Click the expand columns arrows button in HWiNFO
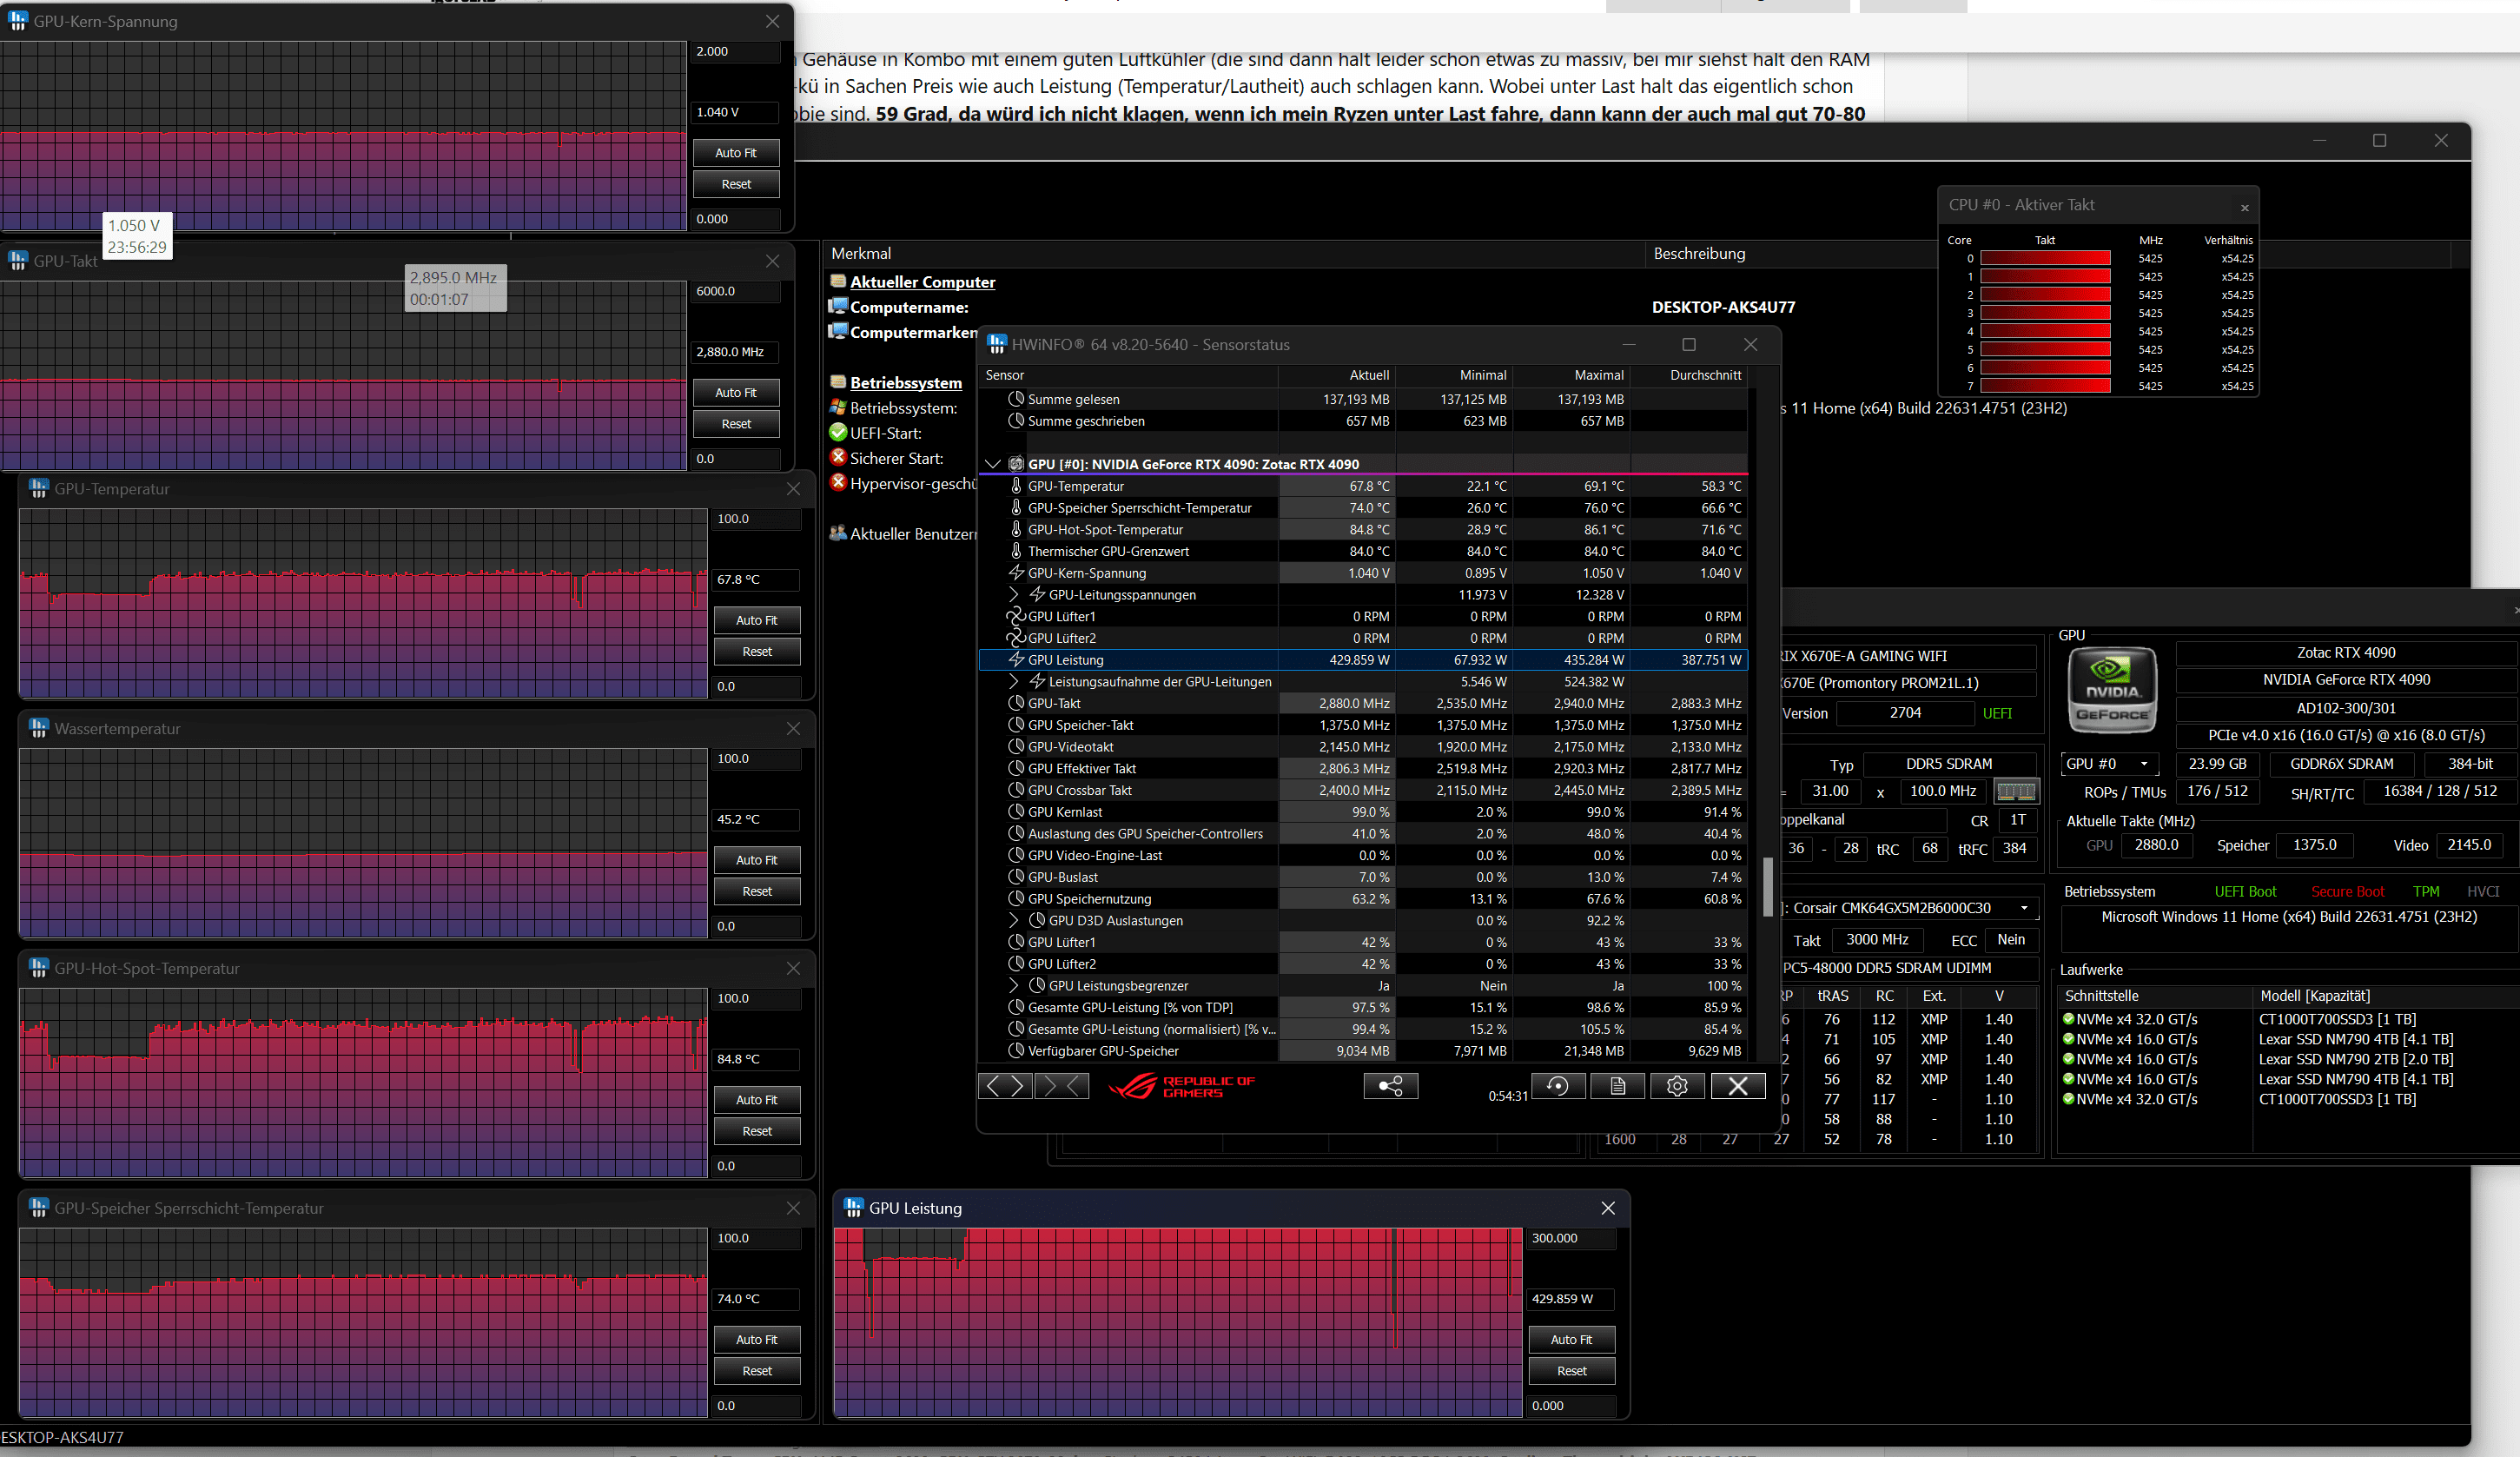Screen dimensions: 2520x1457 [1005, 1086]
